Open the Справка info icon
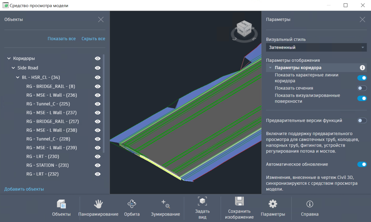The image size is (371, 222). click(x=310, y=204)
